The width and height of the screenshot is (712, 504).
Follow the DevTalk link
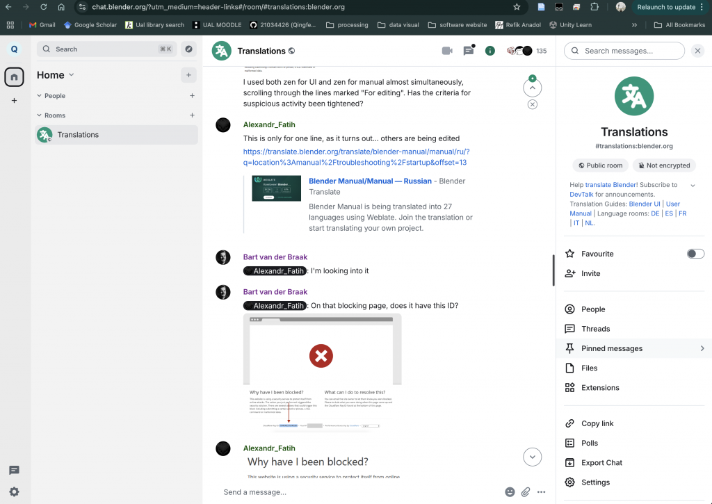(581, 195)
